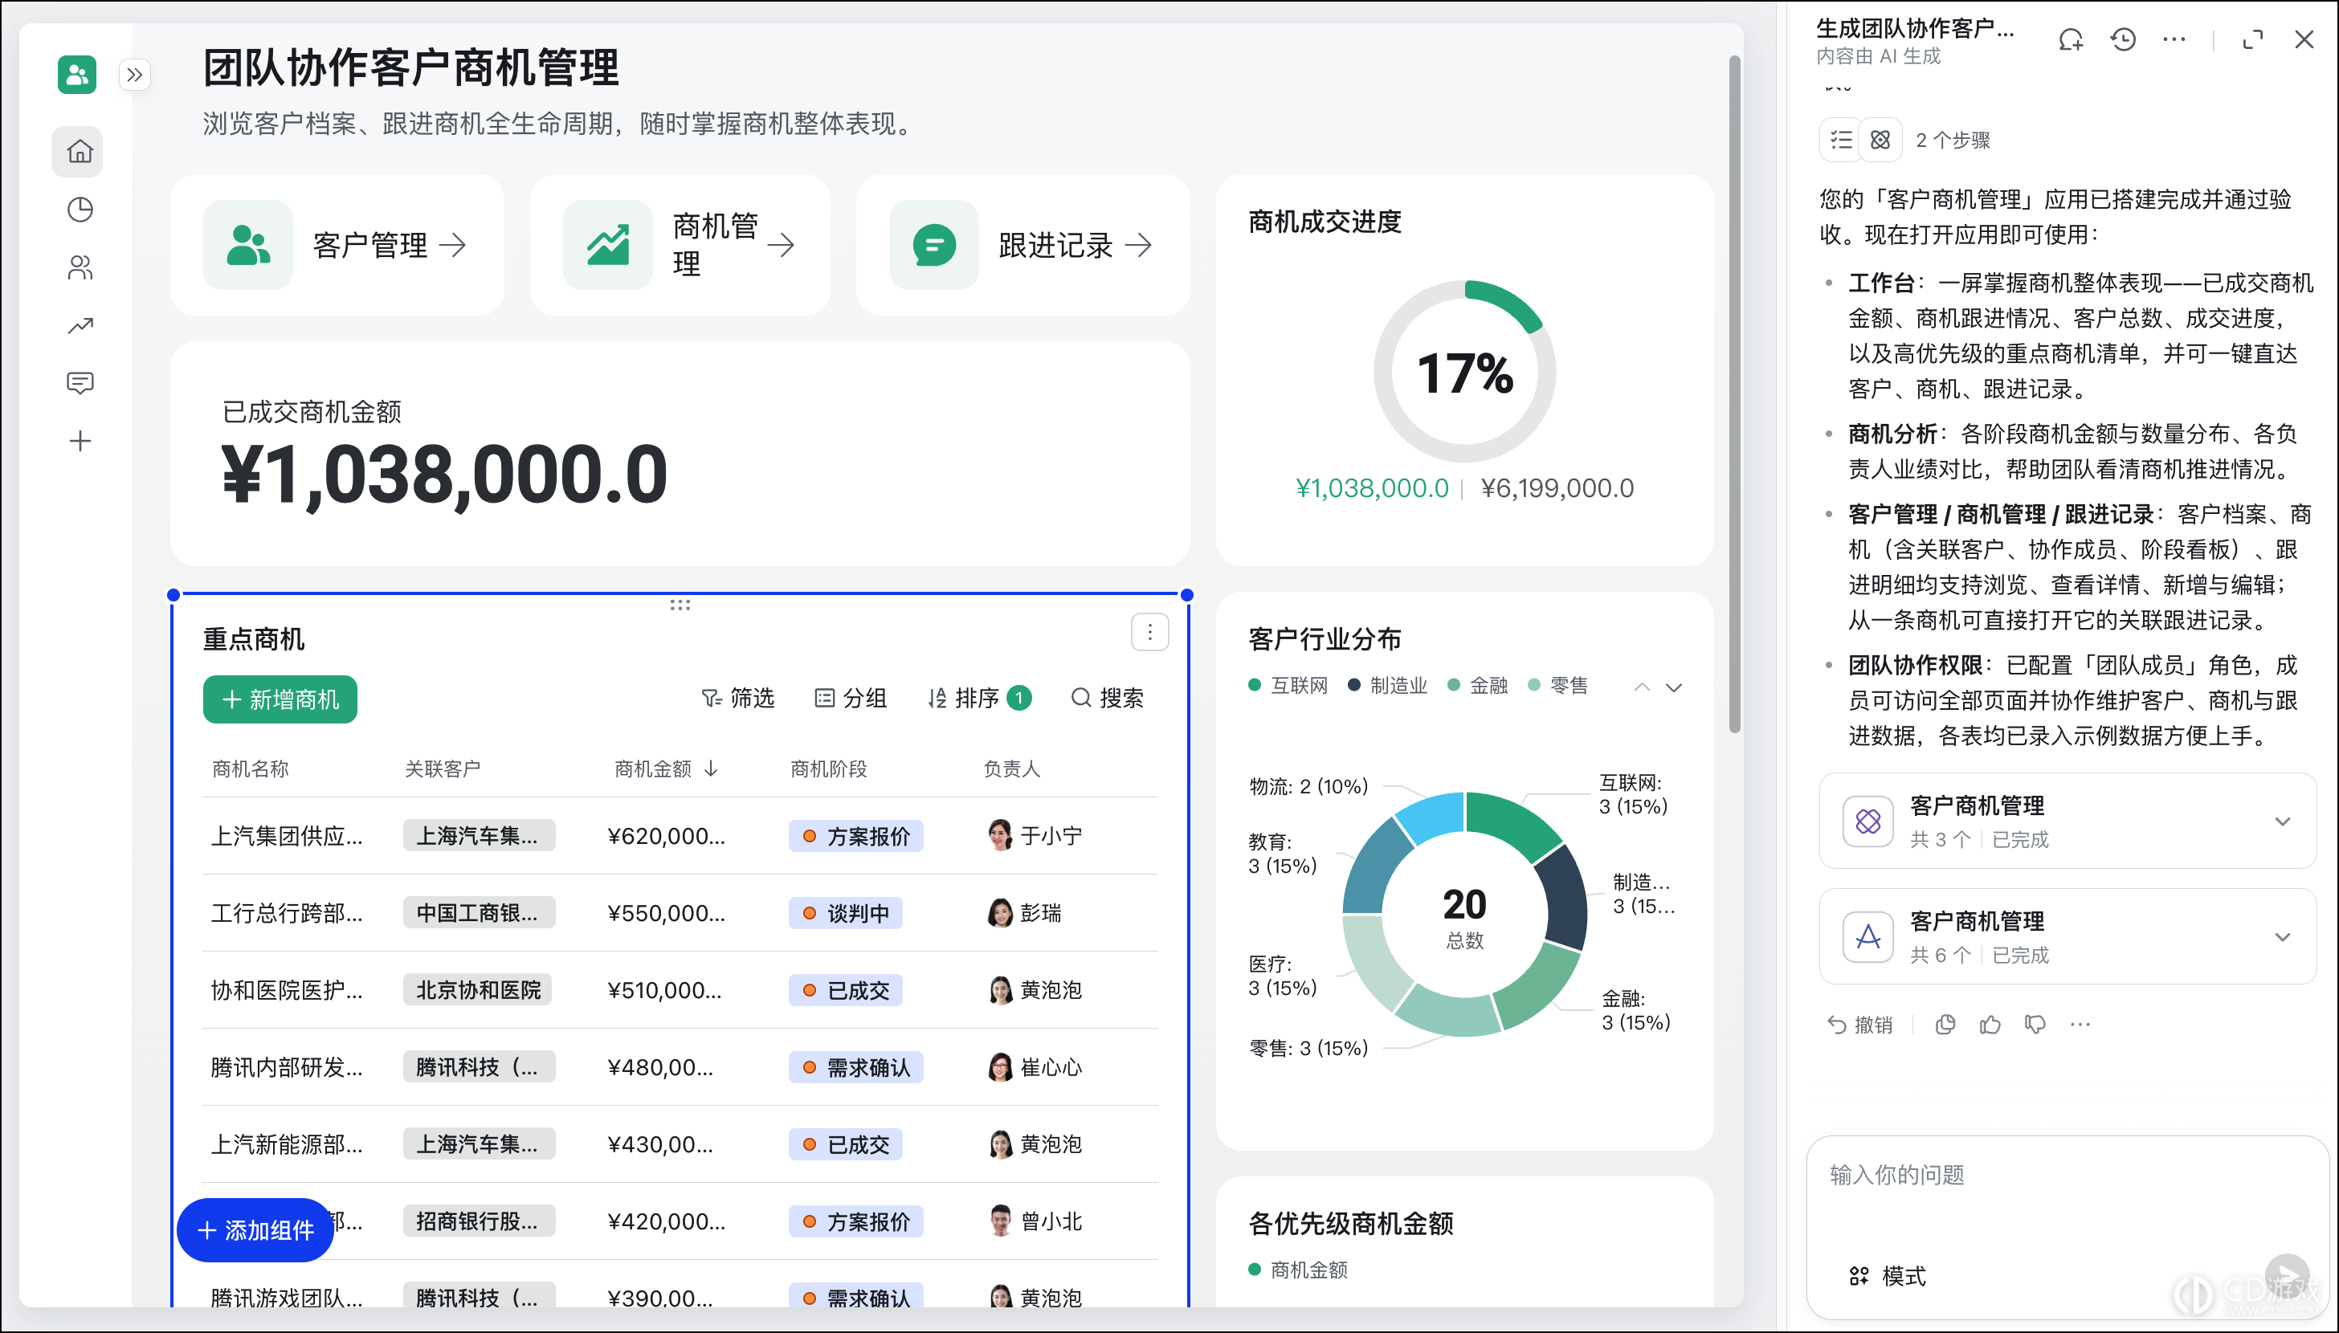Click the green app logo icon
Viewport: 2339px width, 1333px height.
tap(77, 74)
